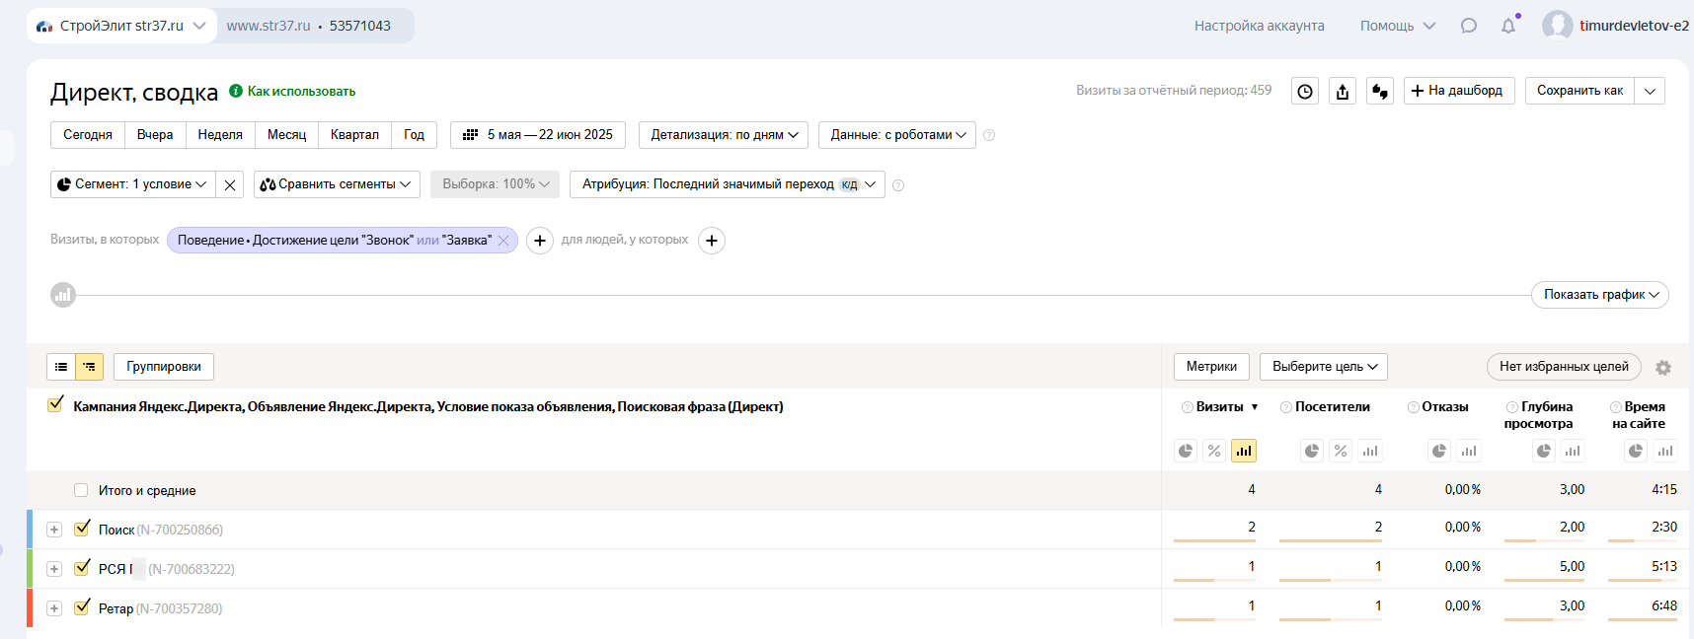Show pie chart for Отказы column
The width and height of the screenshot is (1694, 639).
[x=1439, y=451]
